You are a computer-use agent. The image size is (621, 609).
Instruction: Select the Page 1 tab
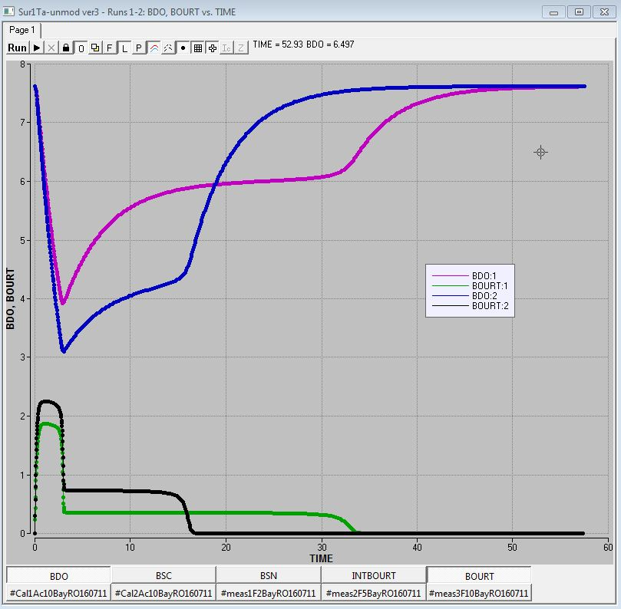(x=22, y=30)
